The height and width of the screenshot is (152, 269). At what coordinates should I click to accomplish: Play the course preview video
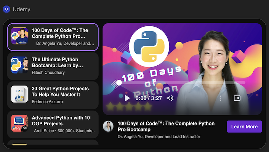127,98
